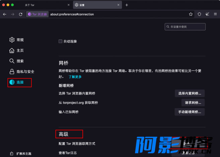
Task: Click the forward navigation arrow
Action: pos(13,14)
